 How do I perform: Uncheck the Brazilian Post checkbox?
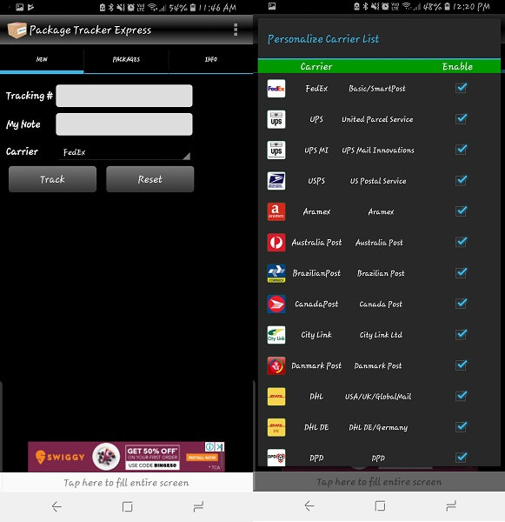pos(461,272)
